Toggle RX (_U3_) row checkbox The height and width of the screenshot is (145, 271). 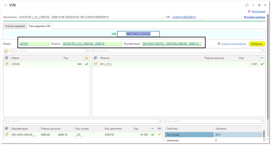tap(96, 64)
